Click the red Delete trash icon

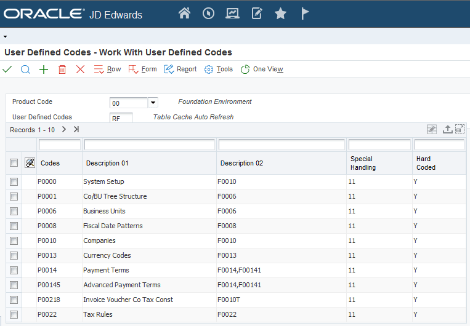[62, 70]
